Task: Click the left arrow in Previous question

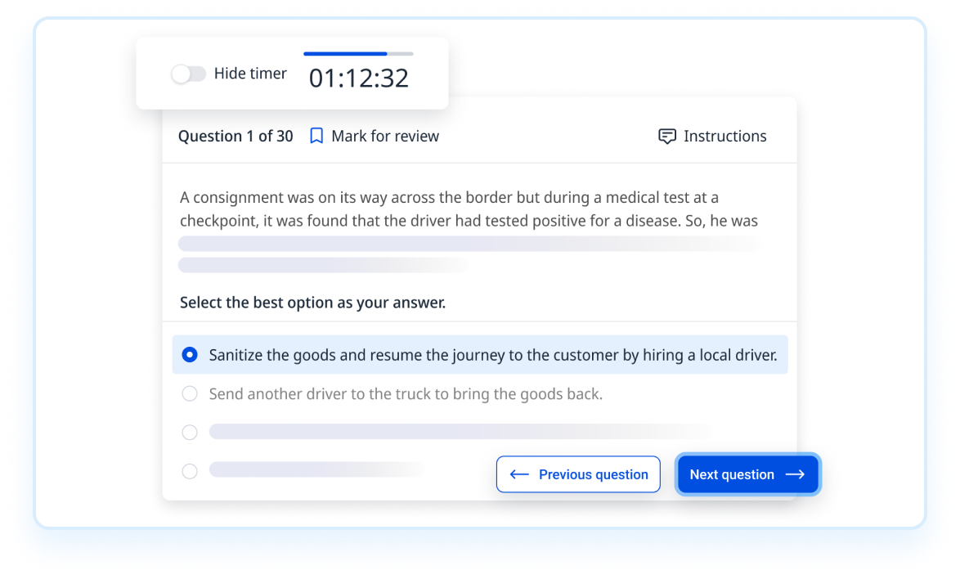Action: [519, 474]
